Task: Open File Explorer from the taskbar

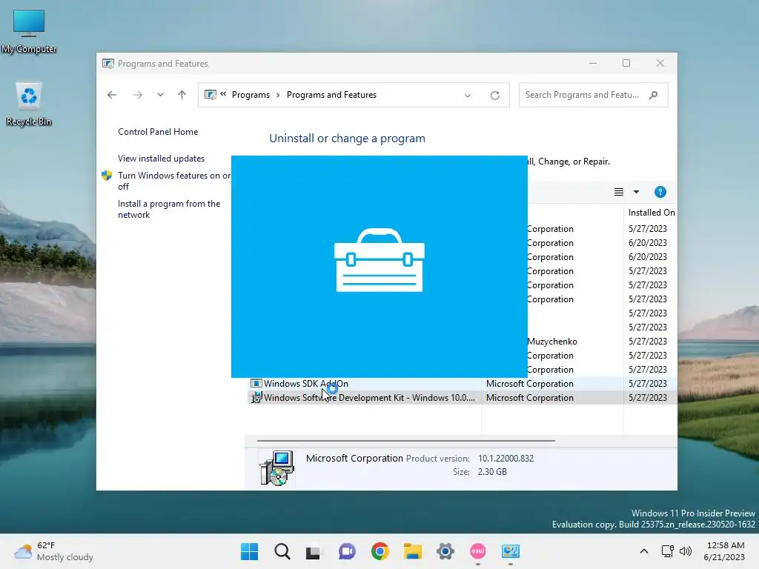Action: pyautogui.click(x=412, y=551)
